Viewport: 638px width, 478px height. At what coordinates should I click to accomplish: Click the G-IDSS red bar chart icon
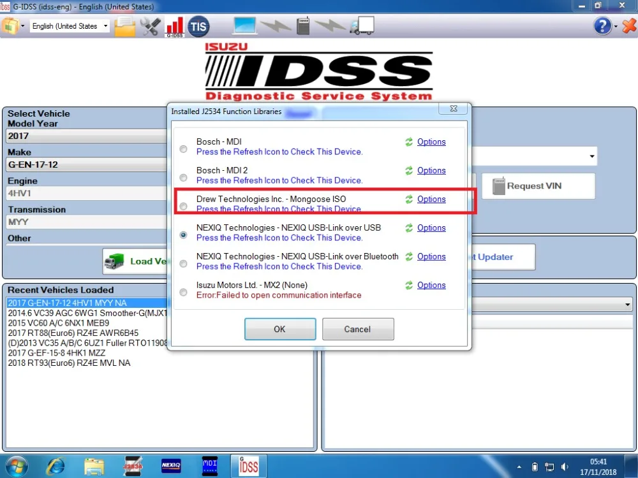[x=175, y=27]
